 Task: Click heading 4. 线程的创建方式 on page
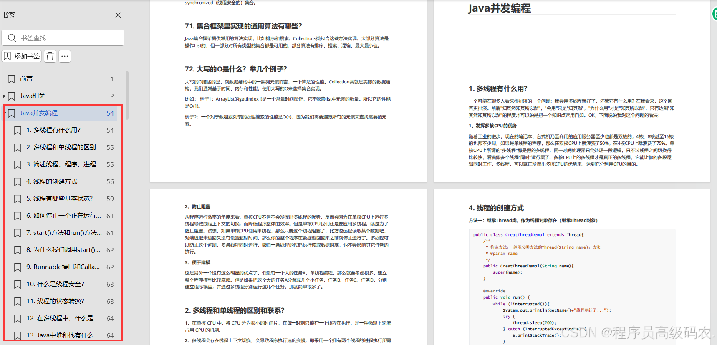coord(496,208)
